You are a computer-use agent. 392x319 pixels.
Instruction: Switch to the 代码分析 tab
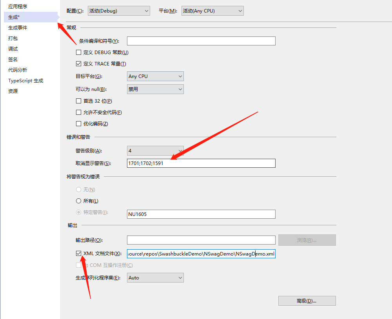coord(18,70)
